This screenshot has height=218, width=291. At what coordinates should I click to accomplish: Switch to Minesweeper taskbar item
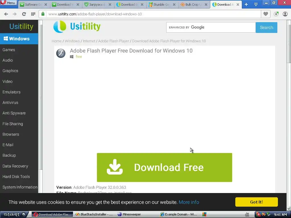point(129,215)
